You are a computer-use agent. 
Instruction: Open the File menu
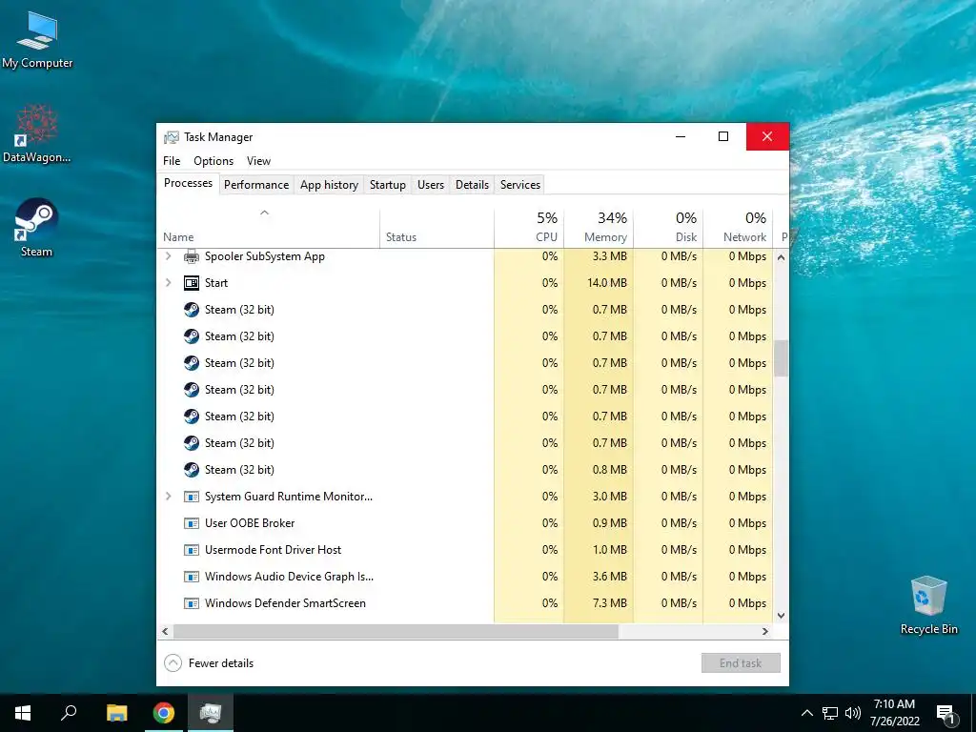[x=172, y=160]
